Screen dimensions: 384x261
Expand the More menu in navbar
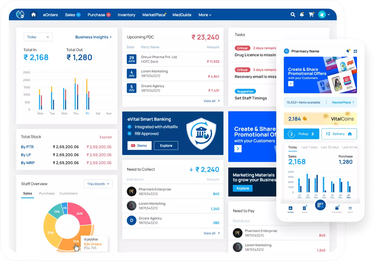click(205, 15)
